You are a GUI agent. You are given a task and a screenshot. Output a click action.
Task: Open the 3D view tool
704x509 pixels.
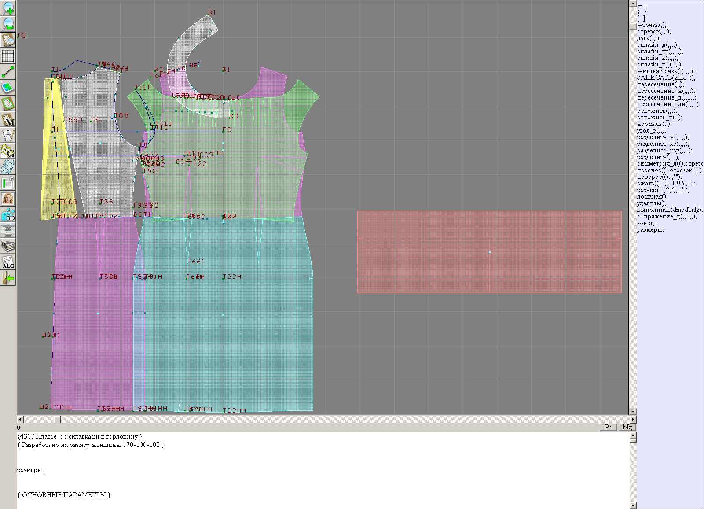tap(8, 215)
